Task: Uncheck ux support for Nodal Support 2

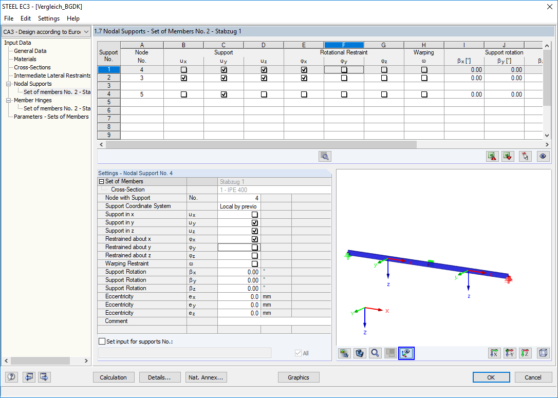Action: pos(183,78)
